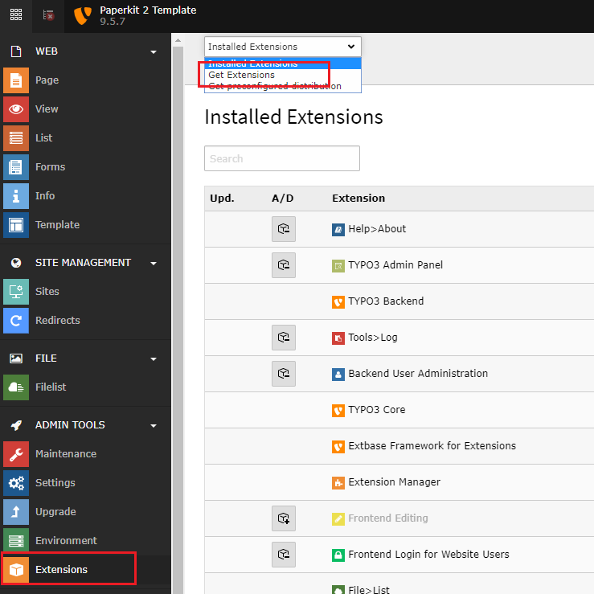This screenshot has height=594, width=594.
Task: Select Installed Extensions option in the list
Action: [283, 63]
